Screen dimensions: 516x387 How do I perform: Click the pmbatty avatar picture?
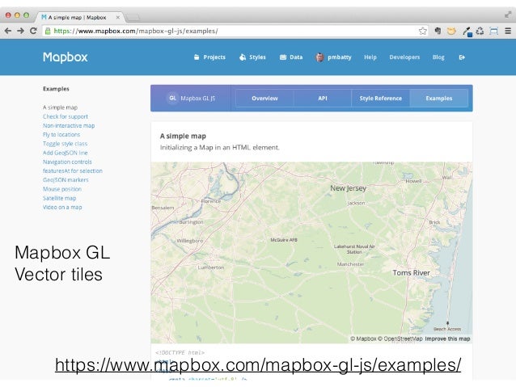319,57
